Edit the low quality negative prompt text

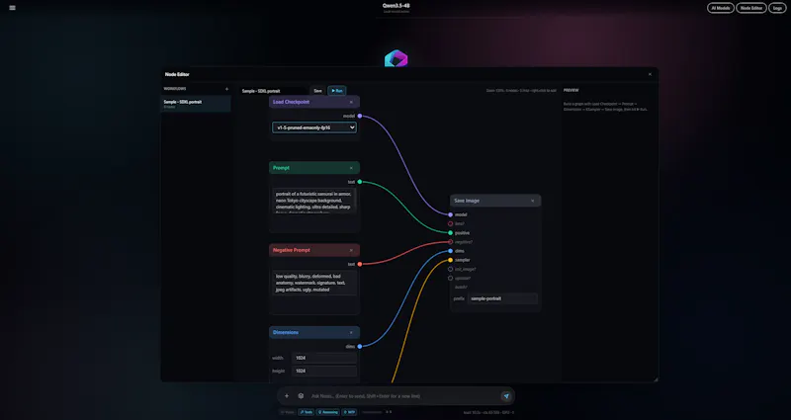click(x=314, y=283)
